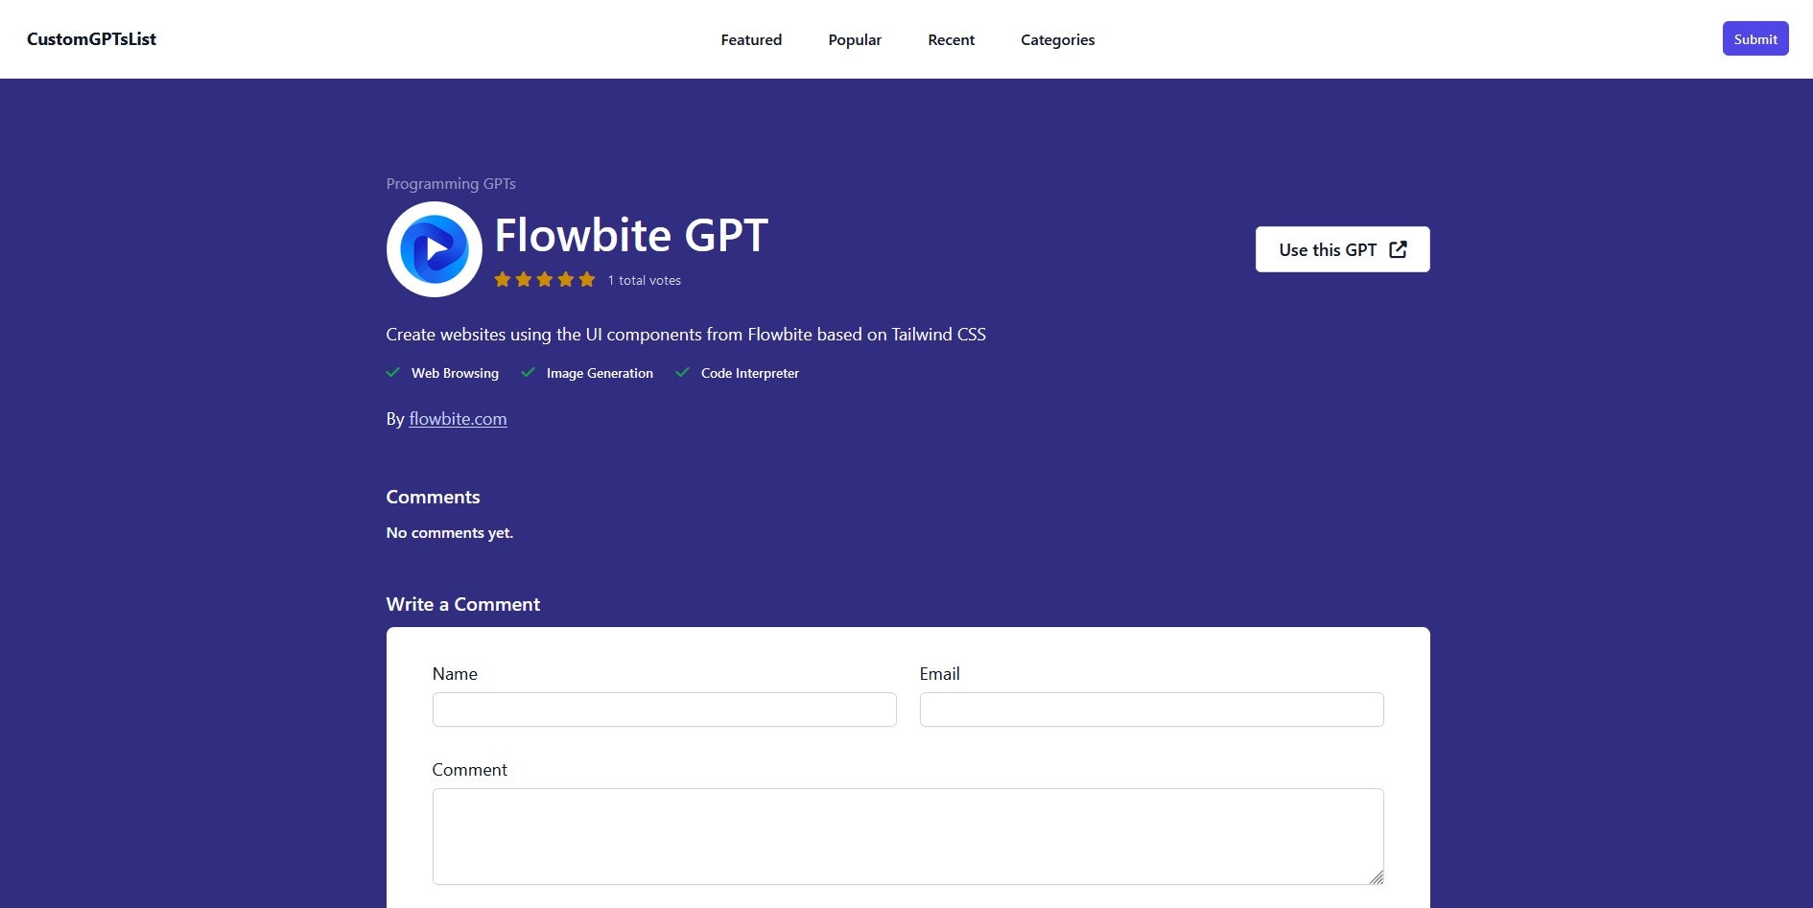This screenshot has height=908, width=1813.
Task: Go to the Recent navigation item
Action: (x=951, y=39)
